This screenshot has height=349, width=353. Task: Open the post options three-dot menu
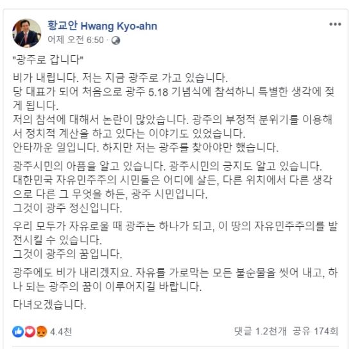(335, 24)
